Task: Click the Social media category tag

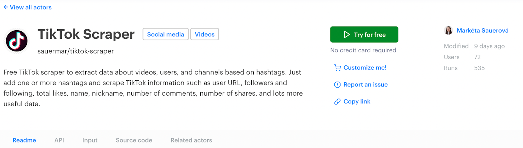Action: tap(165, 34)
